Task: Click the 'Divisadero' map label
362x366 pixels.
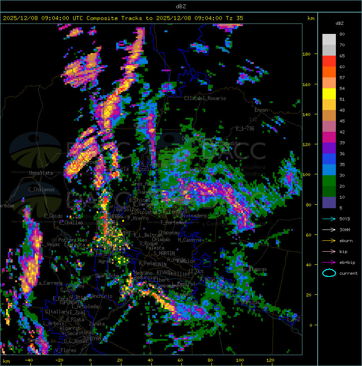Action: 194,216
